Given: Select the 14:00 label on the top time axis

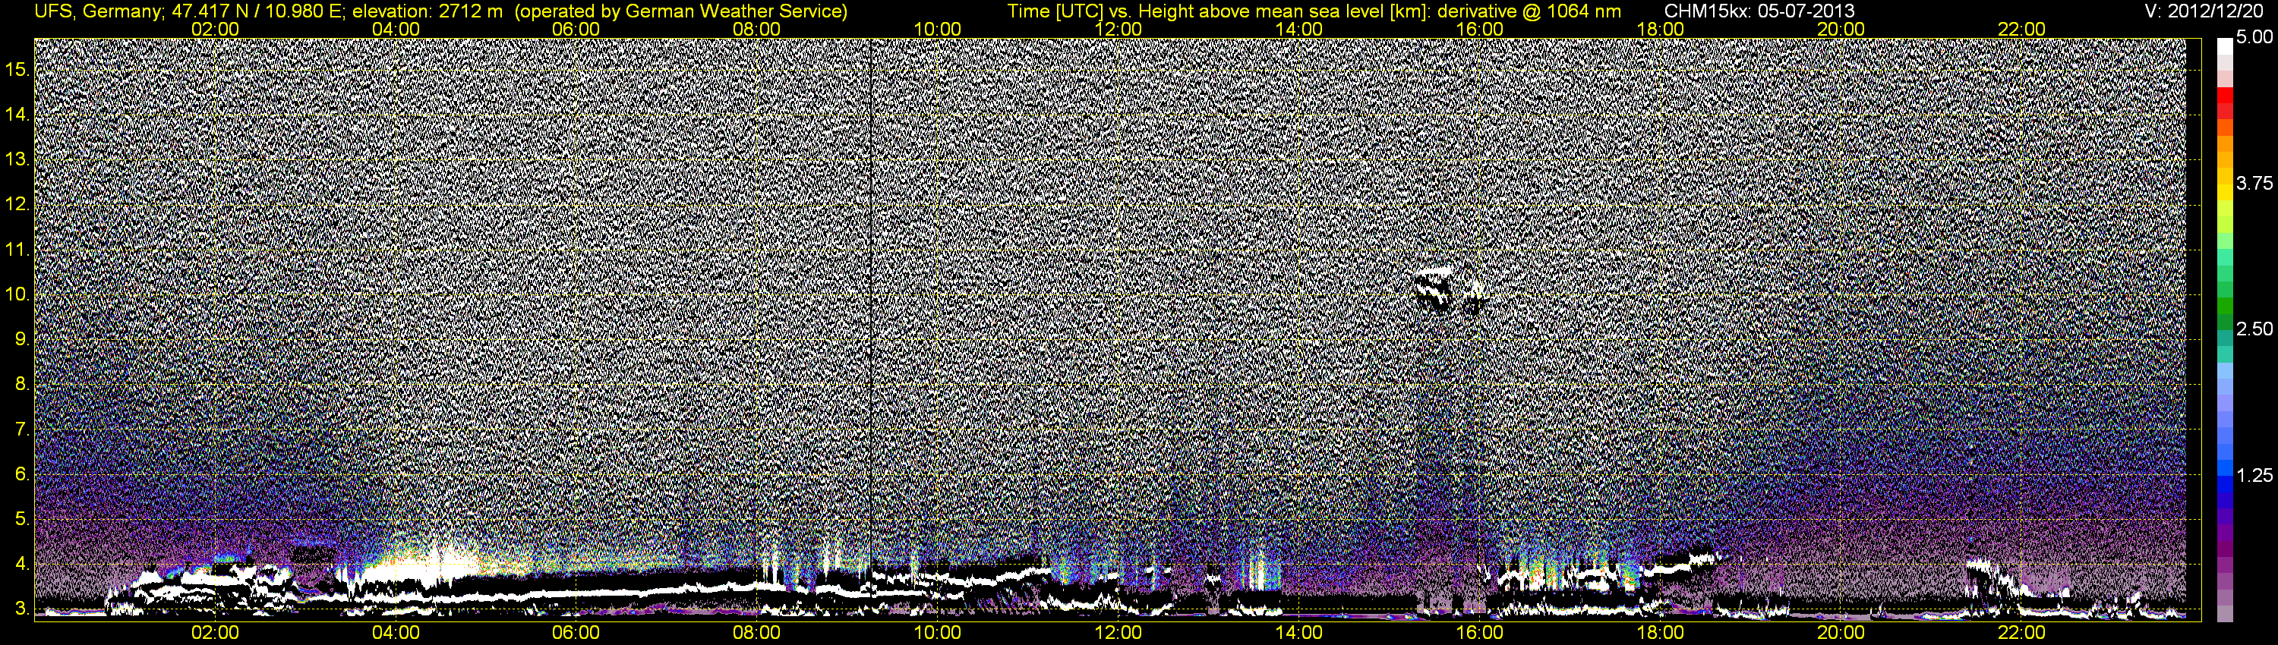Looking at the screenshot, I should click(x=1299, y=29).
